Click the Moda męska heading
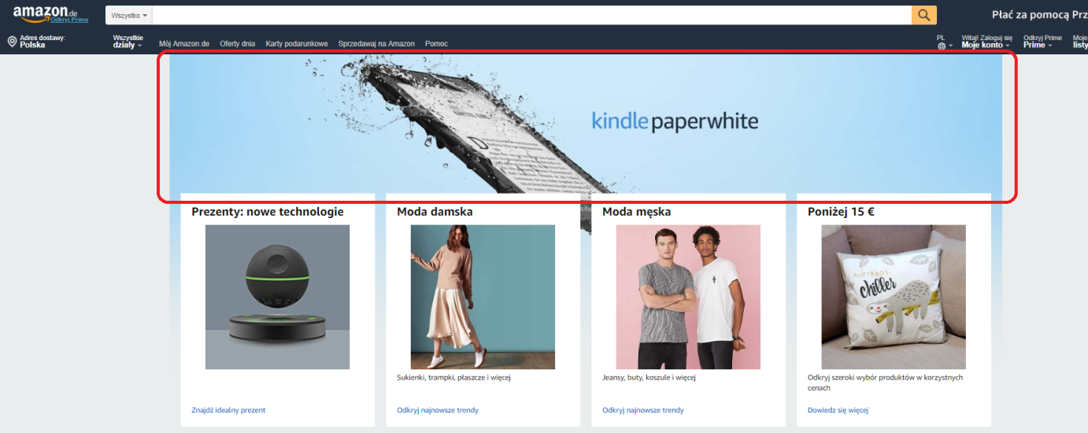1088x433 pixels. point(637,212)
